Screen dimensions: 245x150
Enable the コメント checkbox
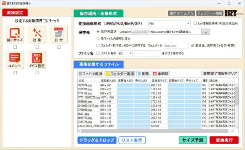pos(15,73)
